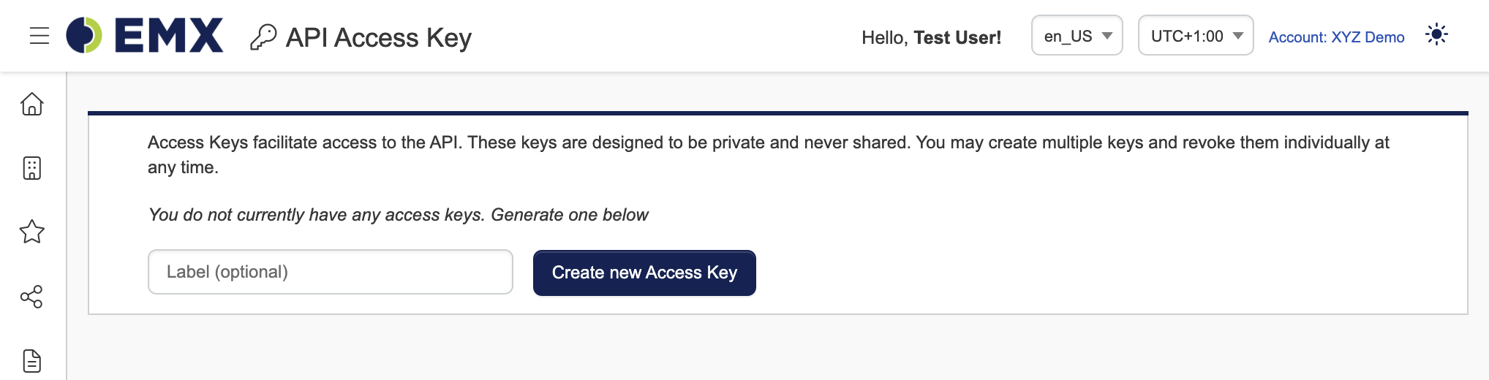Open the building icon in sidebar

32,168
